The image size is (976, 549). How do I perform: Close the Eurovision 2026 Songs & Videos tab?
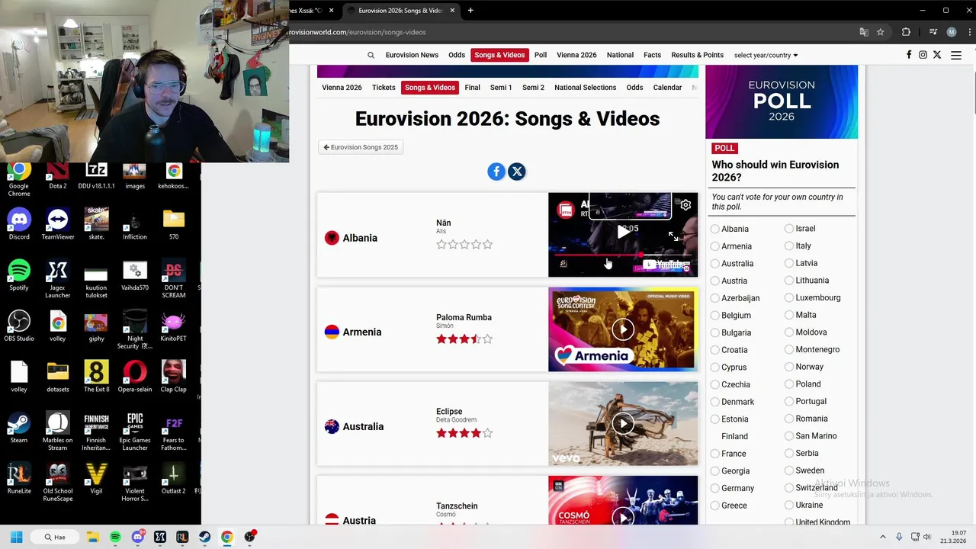[x=452, y=11]
